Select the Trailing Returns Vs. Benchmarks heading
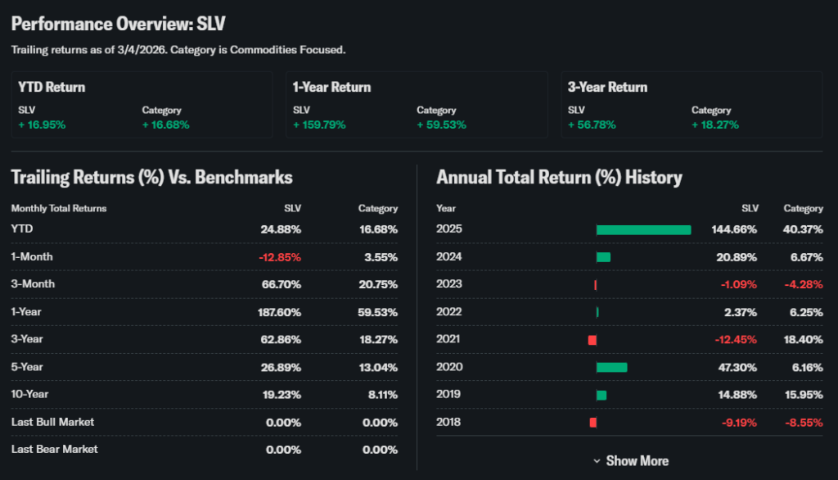Screen dimensions: 838x480 coord(151,177)
